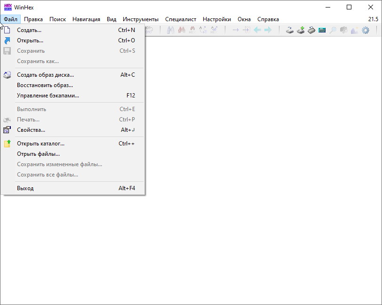Click the WinHex logo in title bar
Image resolution: width=382 pixels, height=305 pixels.
[8, 8]
